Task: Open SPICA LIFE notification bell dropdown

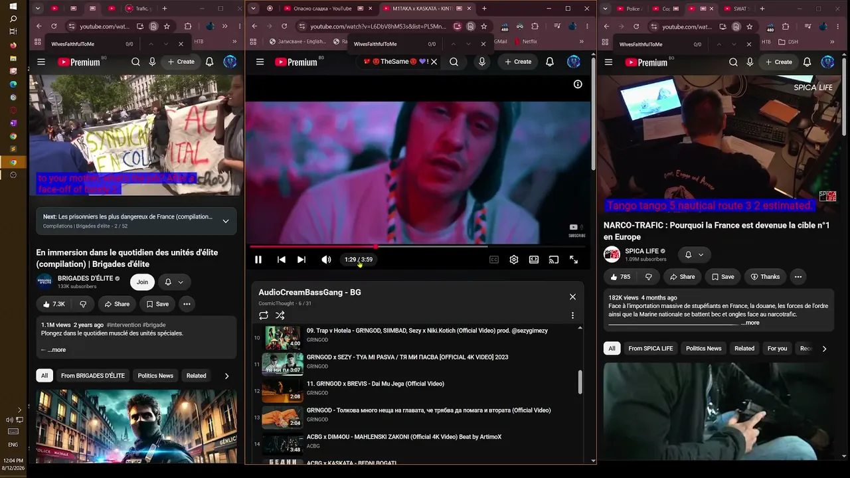Action: [x=694, y=255]
